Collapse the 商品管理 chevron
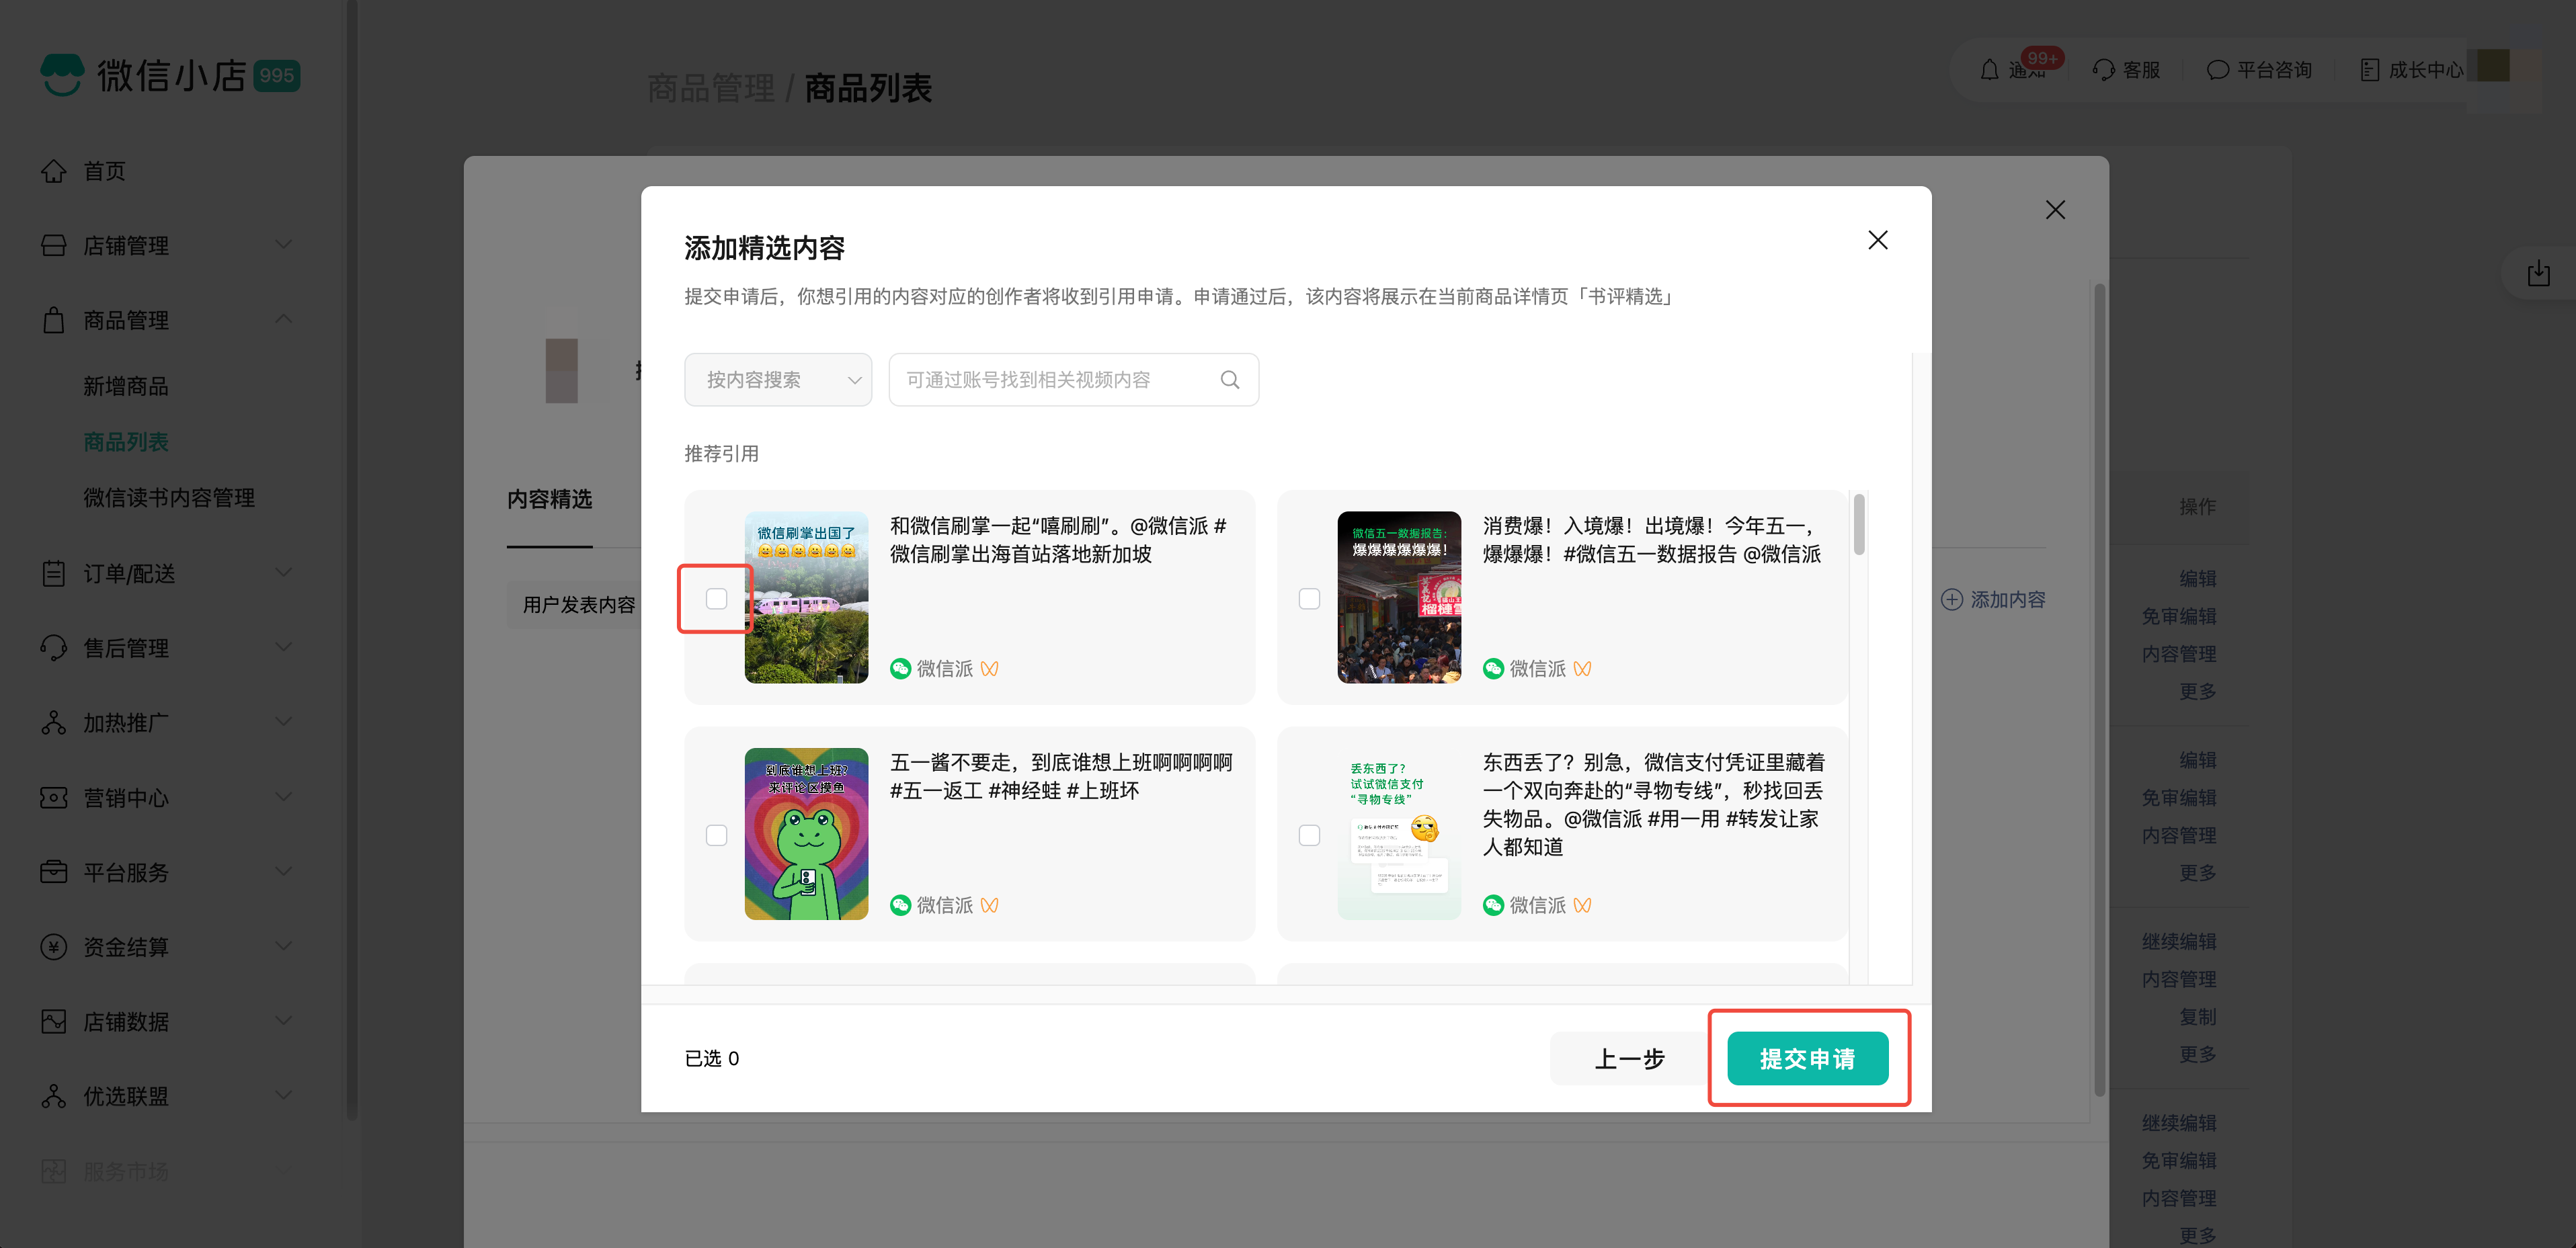Screen dimensions: 2576x1248 click(284, 320)
